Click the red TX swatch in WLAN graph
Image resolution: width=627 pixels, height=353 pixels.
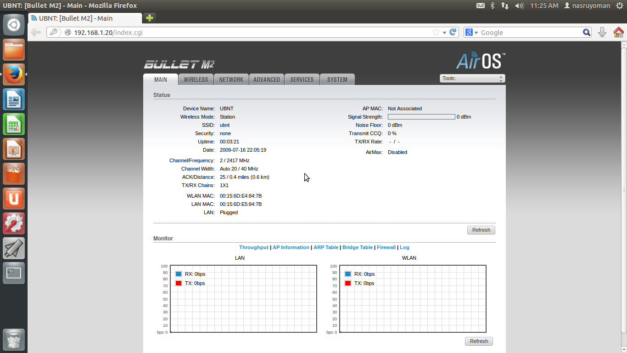click(348, 283)
